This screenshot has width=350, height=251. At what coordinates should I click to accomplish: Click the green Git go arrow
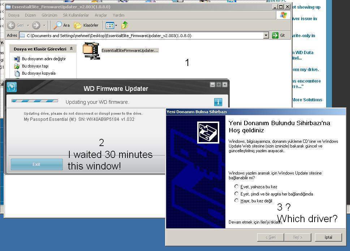(x=275, y=35)
